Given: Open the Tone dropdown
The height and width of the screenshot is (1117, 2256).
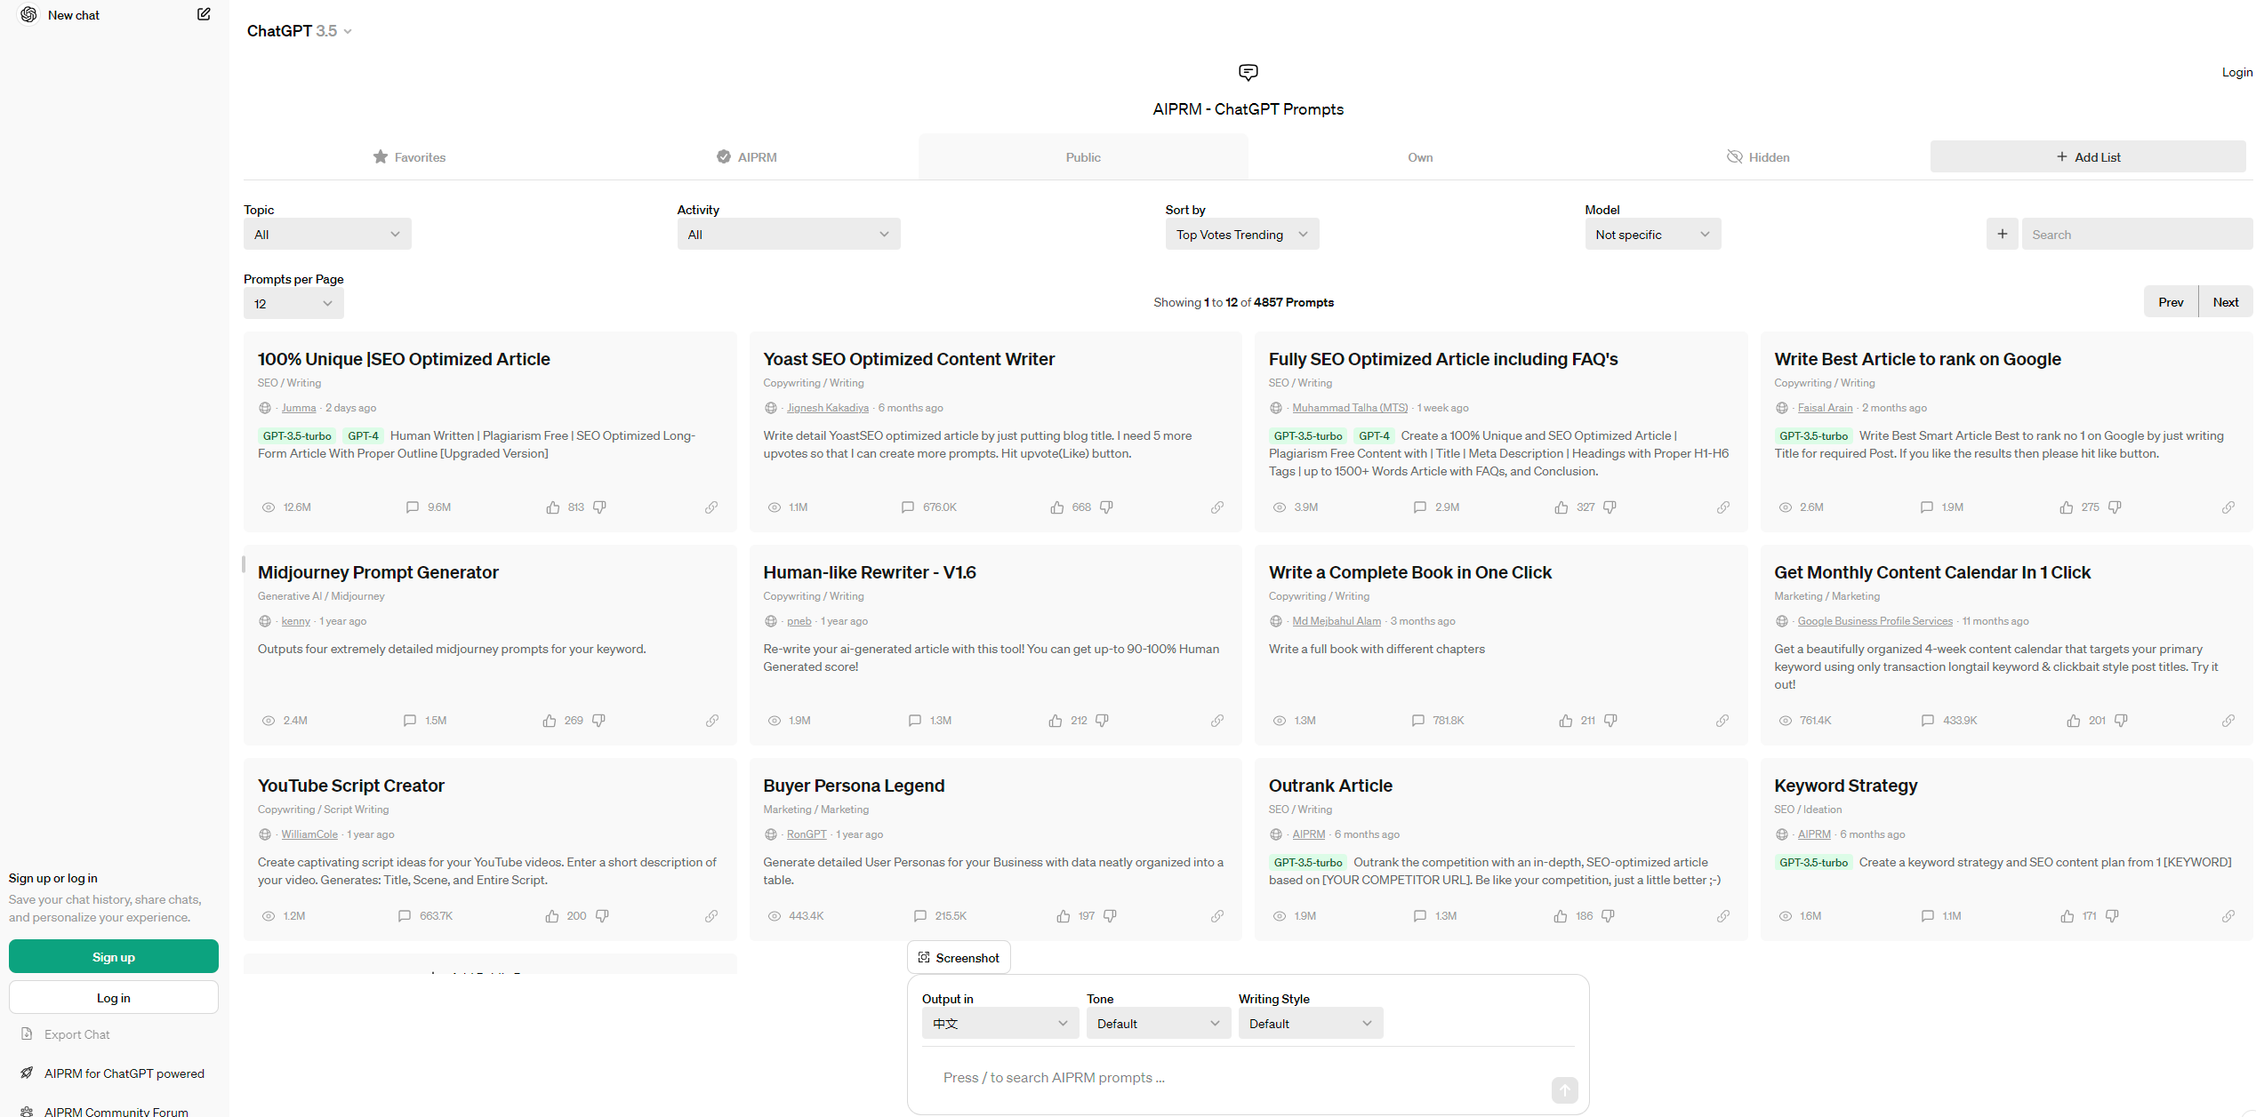Looking at the screenshot, I should point(1159,1024).
